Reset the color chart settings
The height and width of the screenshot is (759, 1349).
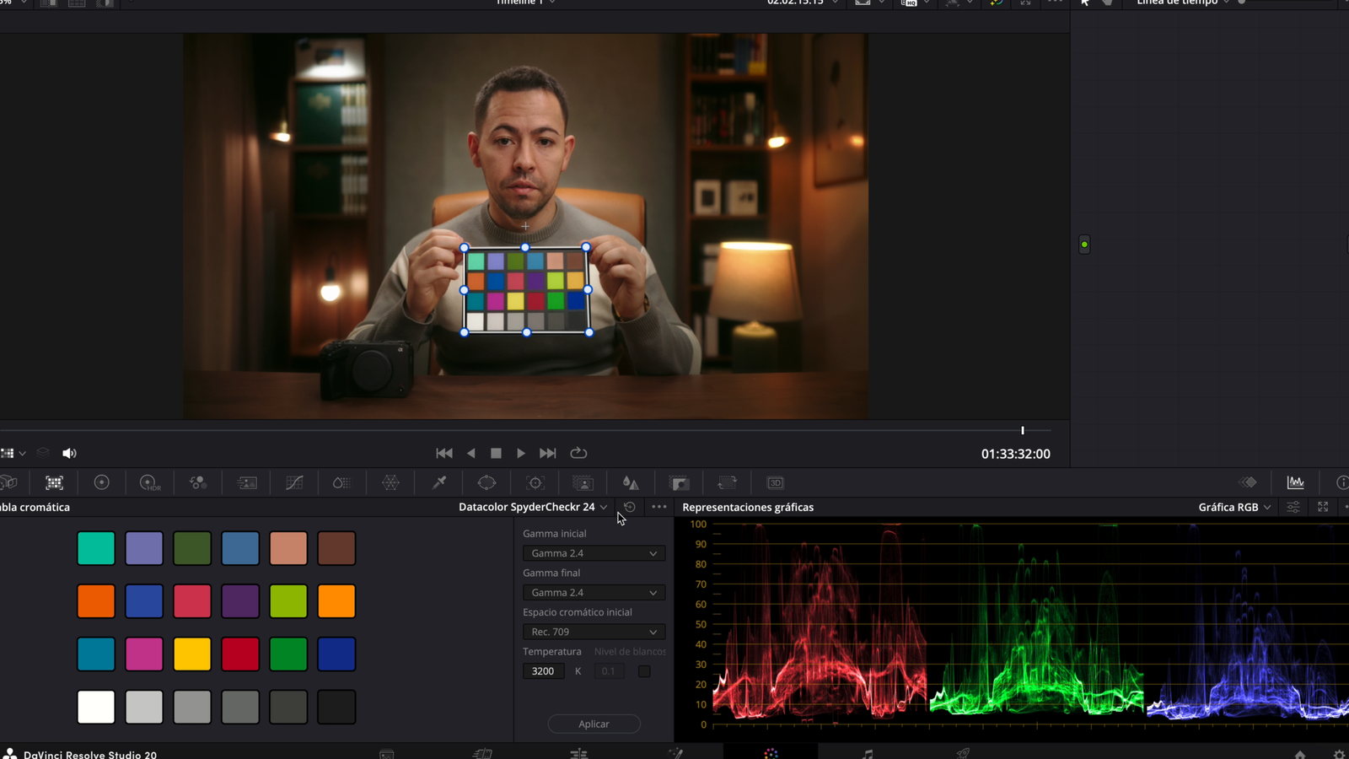pyautogui.click(x=629, y=507)
